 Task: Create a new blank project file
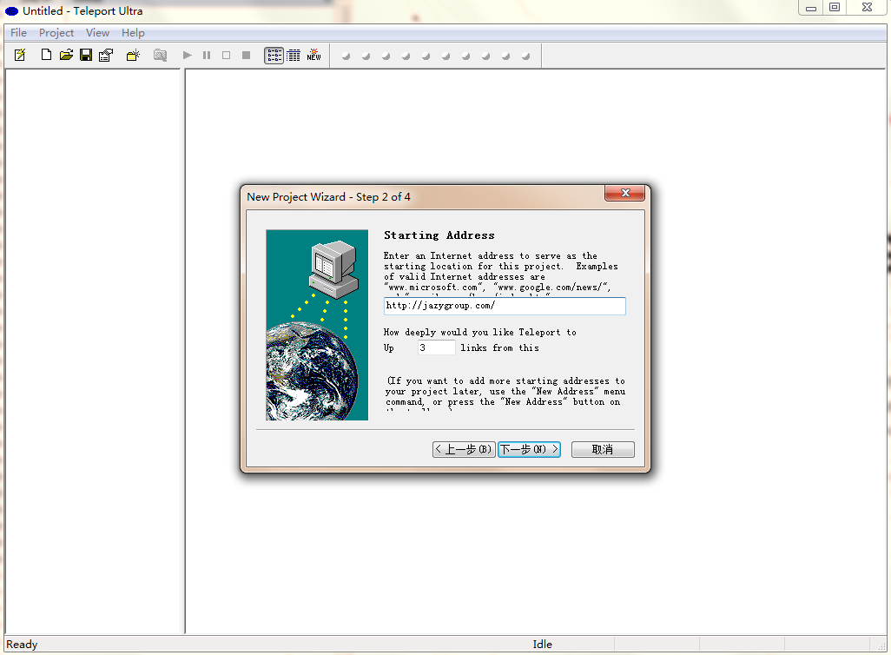pos(47,56)
